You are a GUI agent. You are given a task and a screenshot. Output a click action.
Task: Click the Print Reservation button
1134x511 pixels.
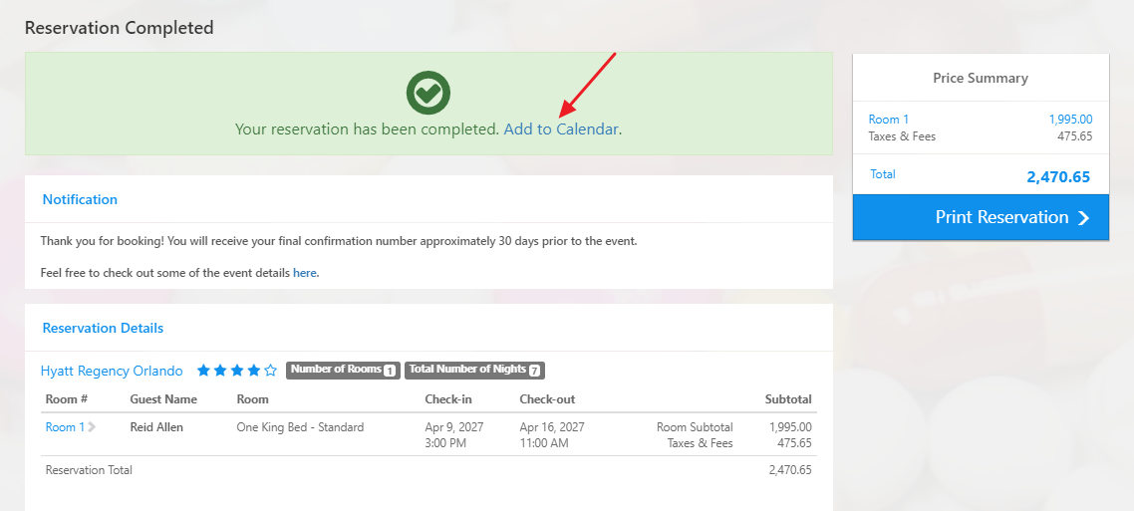click(x=981, y=217)
